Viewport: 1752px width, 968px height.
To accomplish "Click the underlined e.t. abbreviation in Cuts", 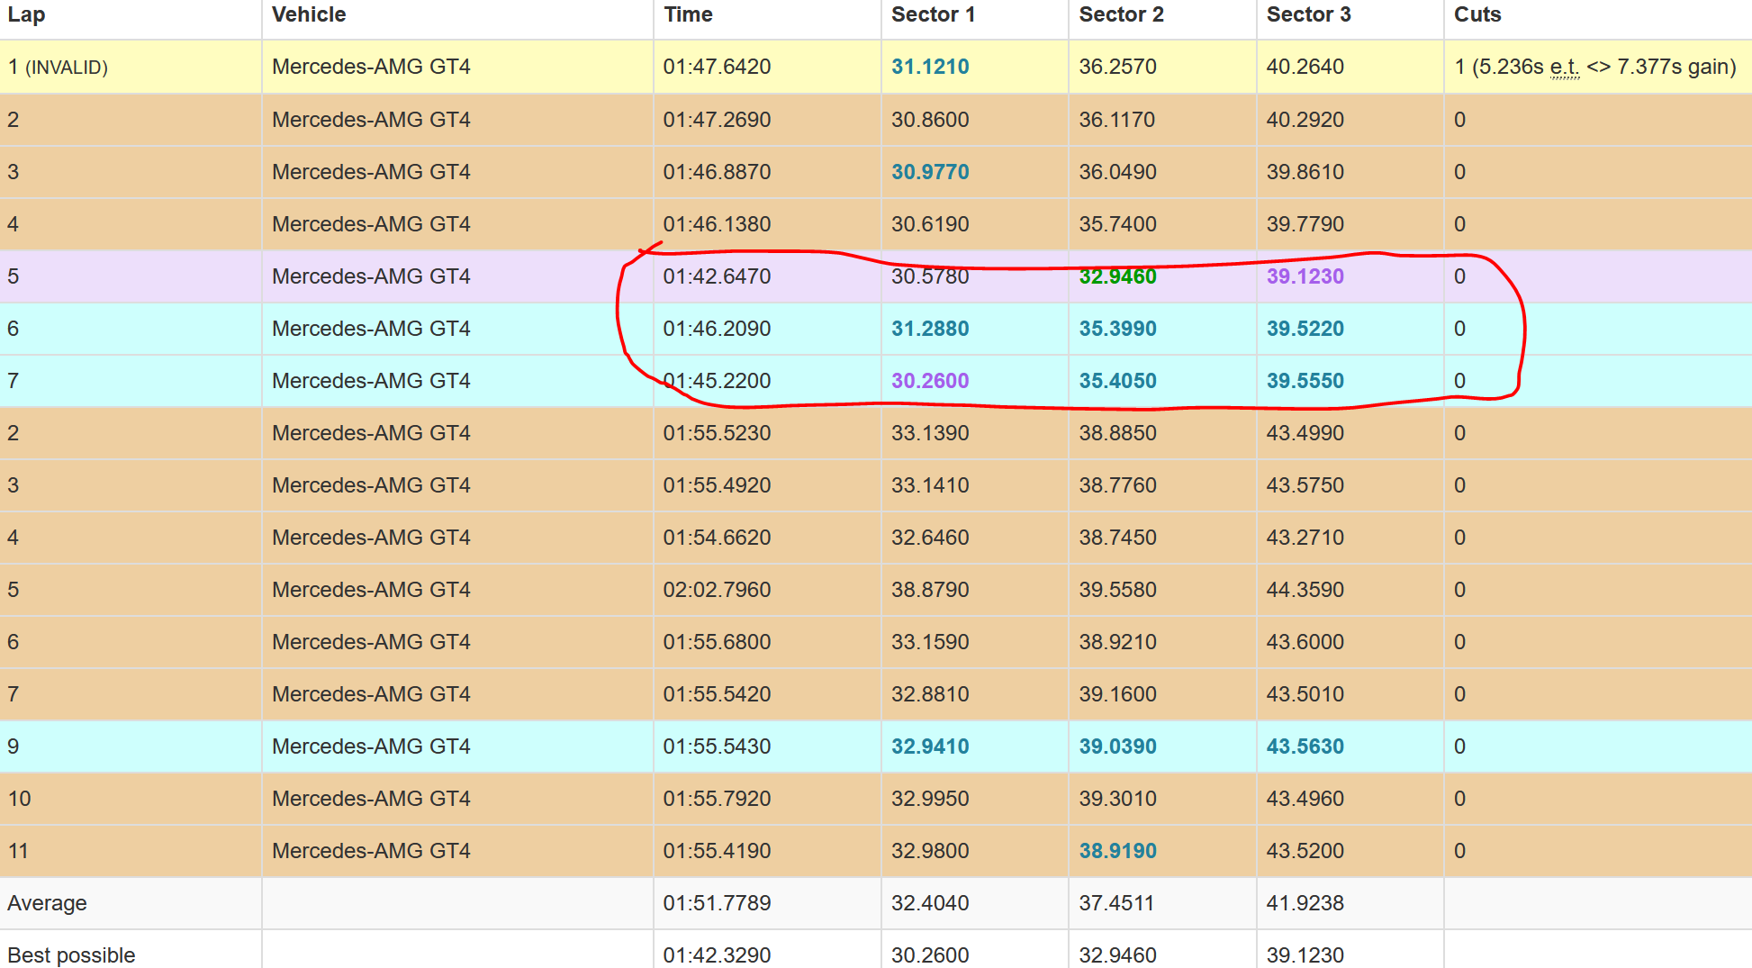I will click(x=1564, y=68).
